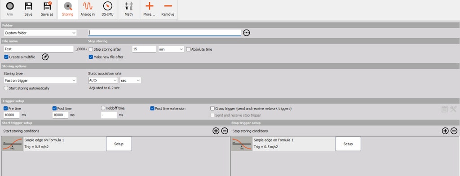Click the Arm toolbar icon
The image size is (460, 176).
click(10, 6)
